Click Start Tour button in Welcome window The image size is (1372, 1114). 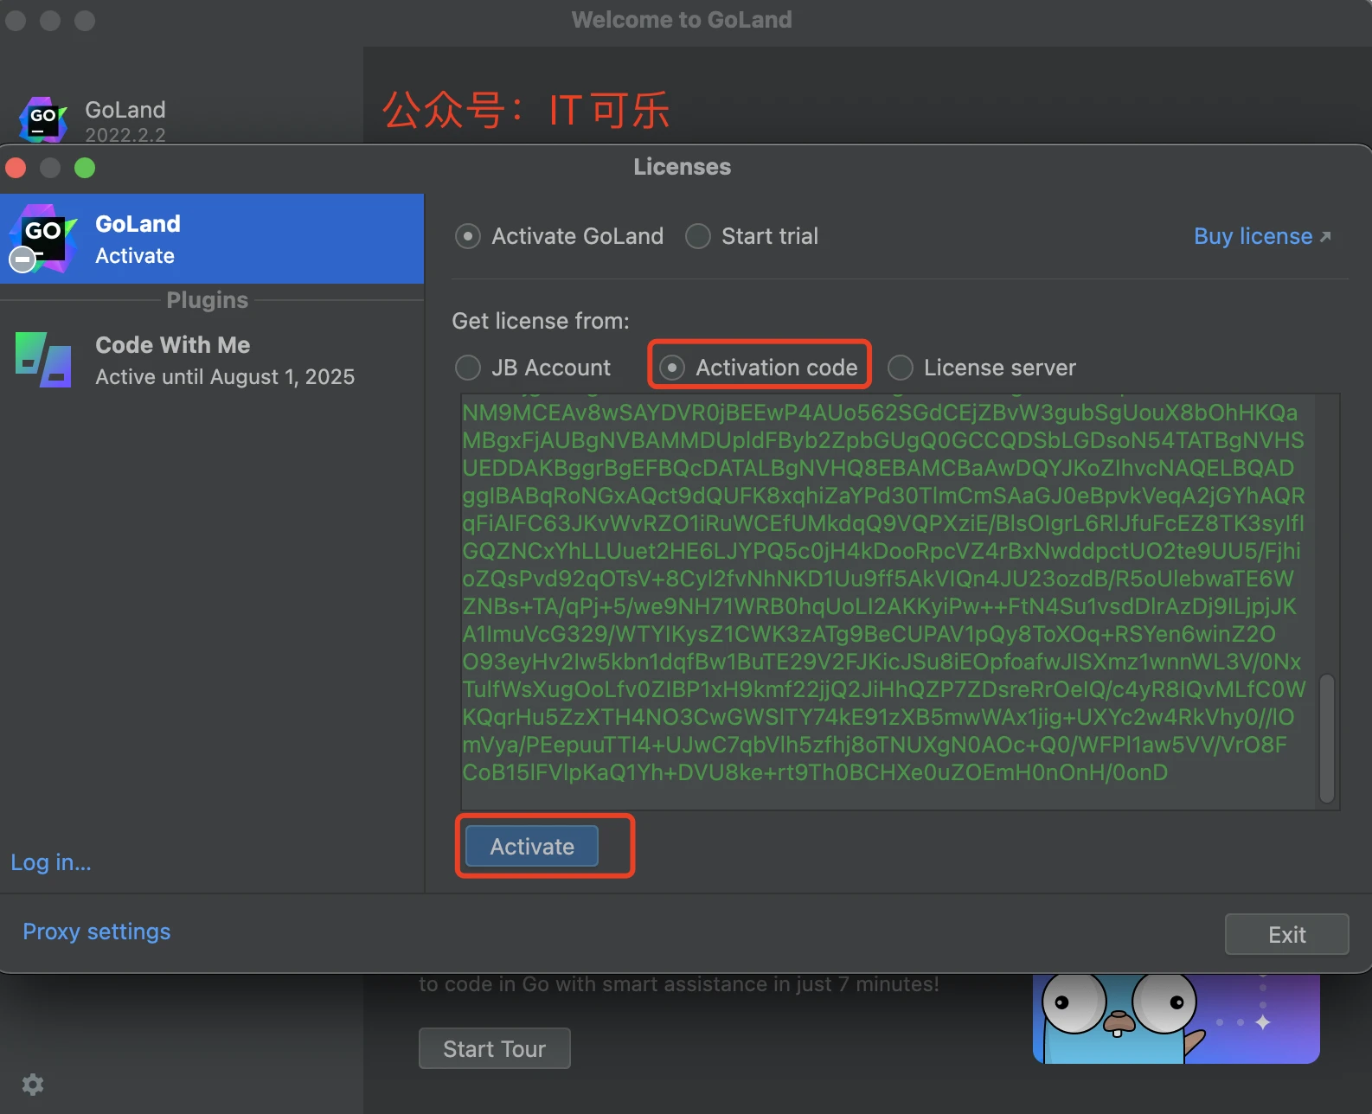click(x=495, y=1048)
